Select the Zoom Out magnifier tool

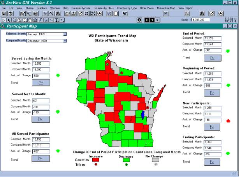24,19
